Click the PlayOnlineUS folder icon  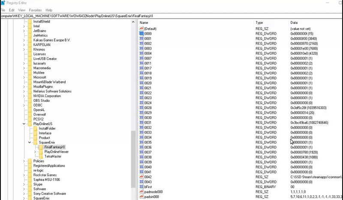30,124
